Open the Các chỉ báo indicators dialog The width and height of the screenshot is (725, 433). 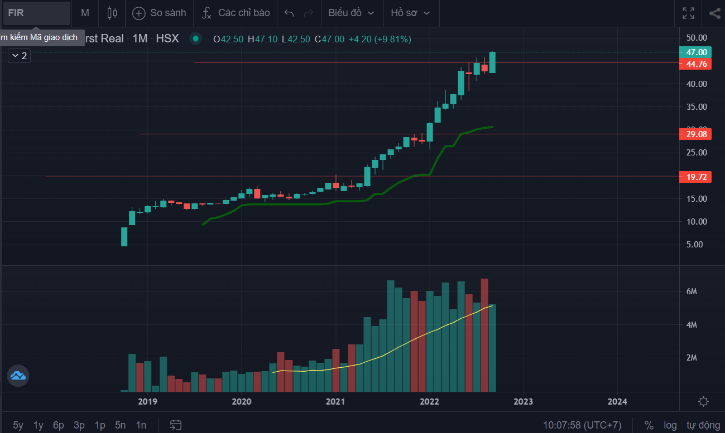(236, 13)
